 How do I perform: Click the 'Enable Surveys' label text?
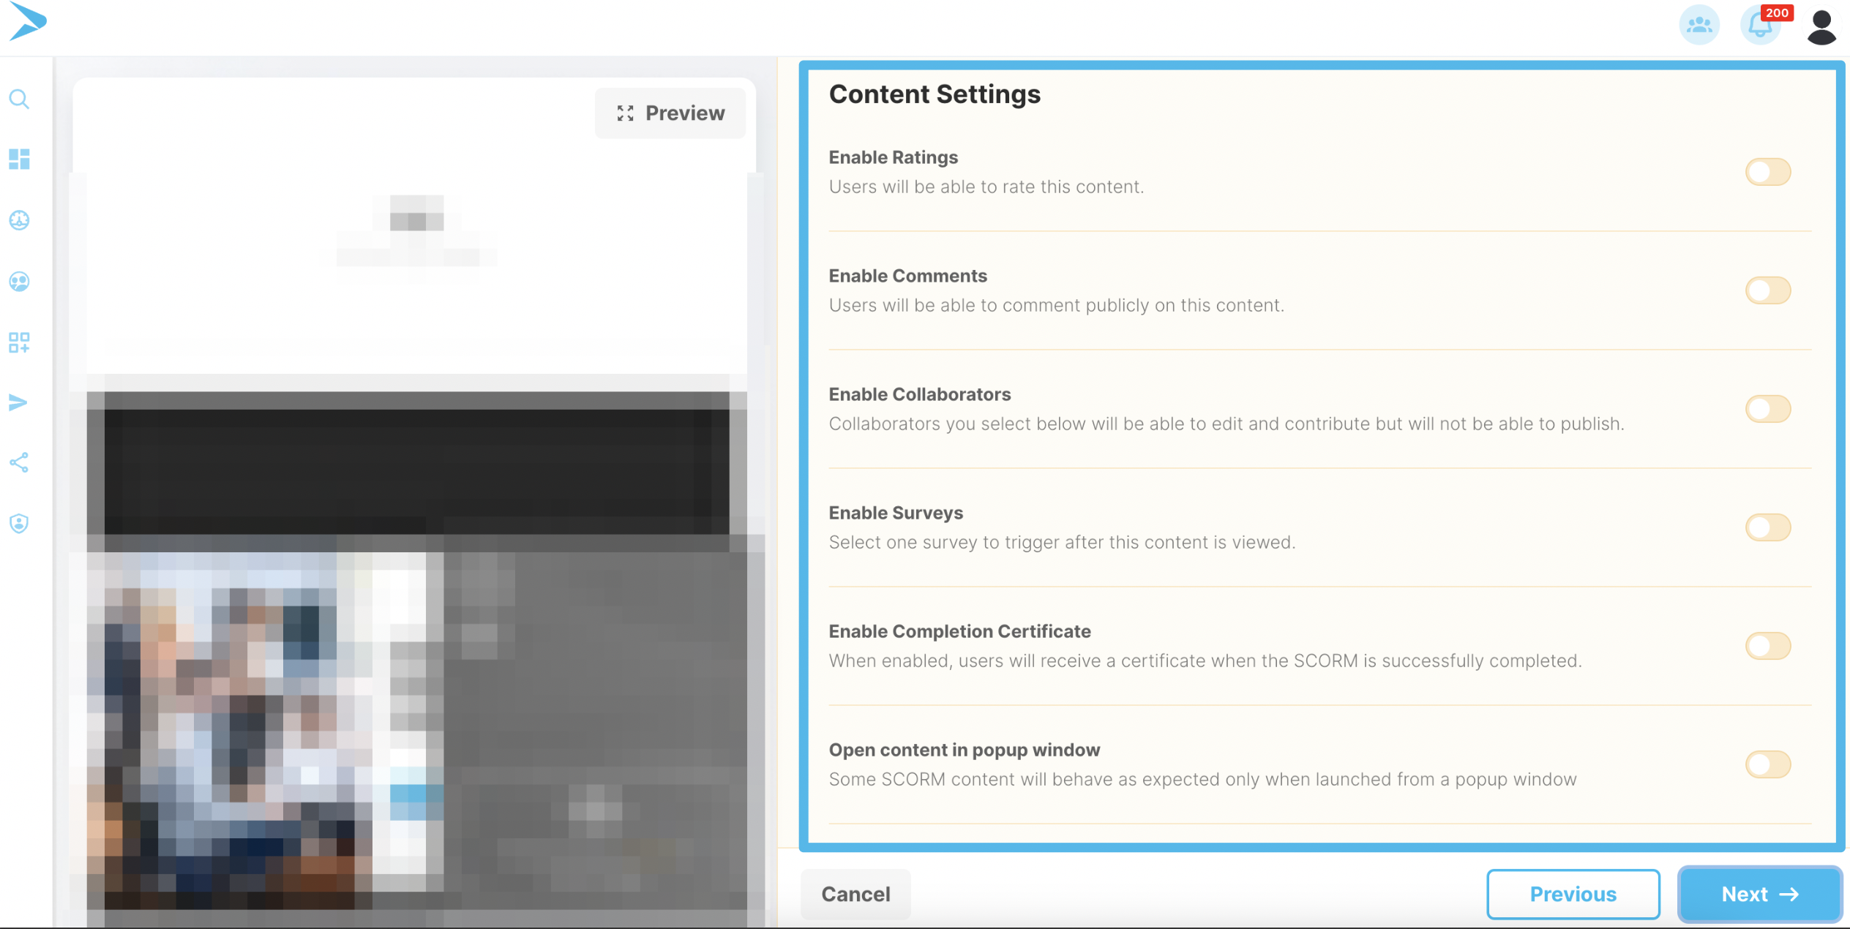point(896,513)
